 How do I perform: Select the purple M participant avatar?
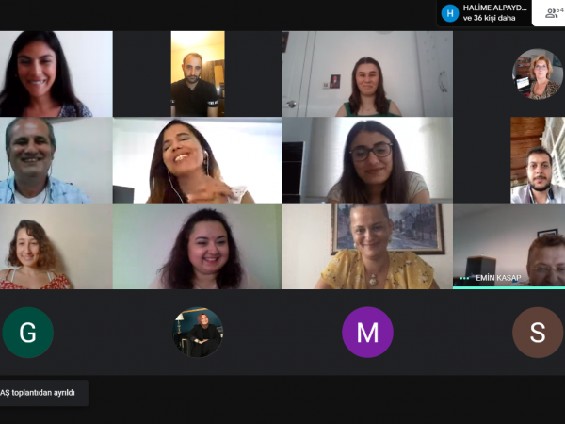click(x=367, y=332)
